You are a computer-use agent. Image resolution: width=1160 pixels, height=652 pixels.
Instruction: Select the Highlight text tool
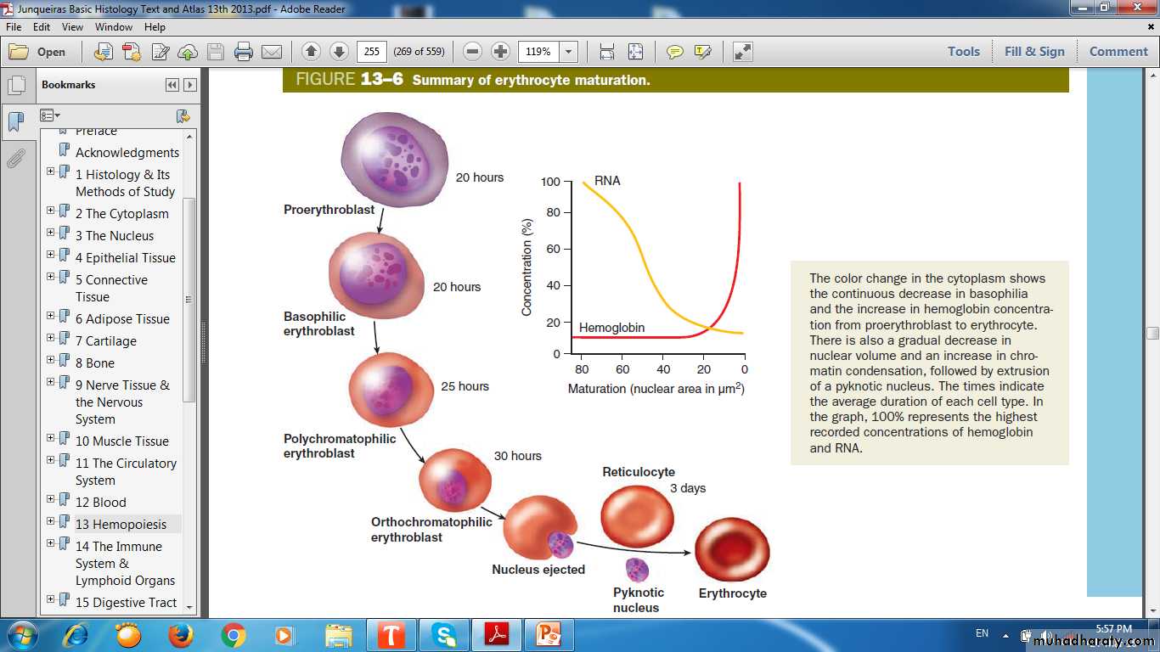[x=702, y=52]
